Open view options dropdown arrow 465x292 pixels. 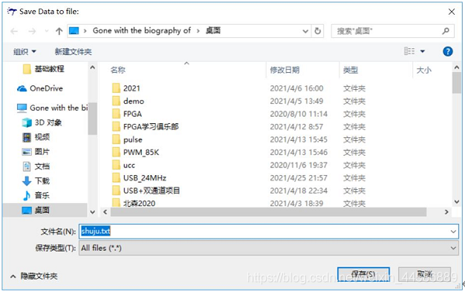[x=422, y=51]
